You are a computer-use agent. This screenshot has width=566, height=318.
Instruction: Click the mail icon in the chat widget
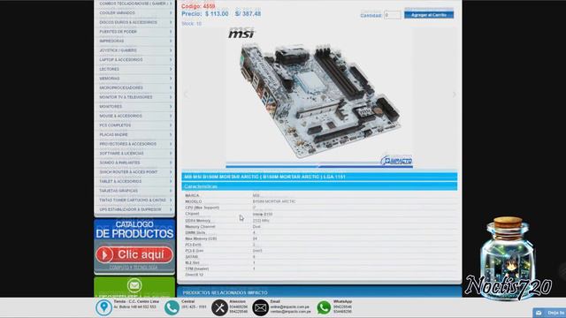click(539, 313)
